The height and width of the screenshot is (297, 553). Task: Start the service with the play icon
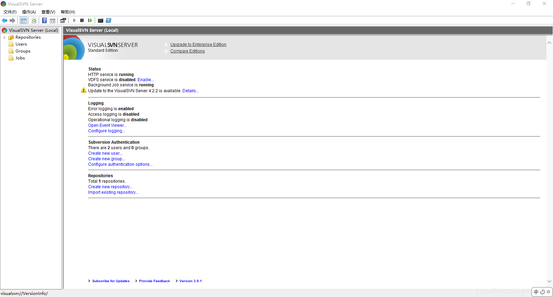74,20
